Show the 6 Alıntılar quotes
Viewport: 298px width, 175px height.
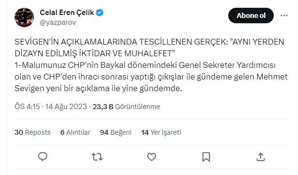pos(75,132)
